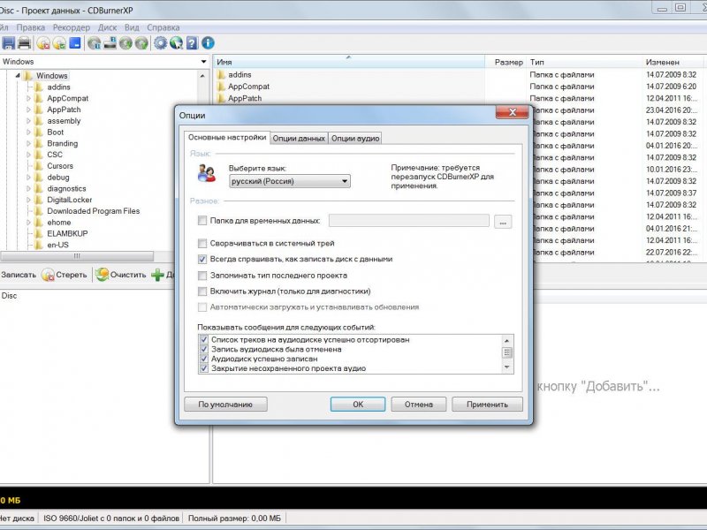Image resolution: width=707 pixels, height=530 pixels.
Task: Open settings via the gear icon
Action: (x=161, y=43)
